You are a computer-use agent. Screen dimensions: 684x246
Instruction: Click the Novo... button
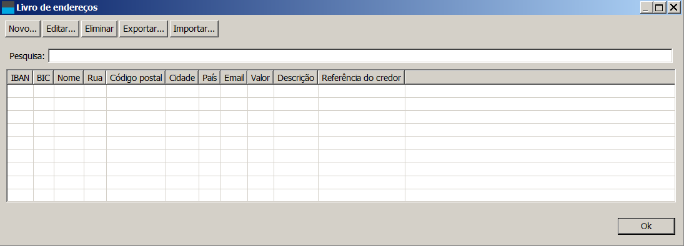pos(22,29)
